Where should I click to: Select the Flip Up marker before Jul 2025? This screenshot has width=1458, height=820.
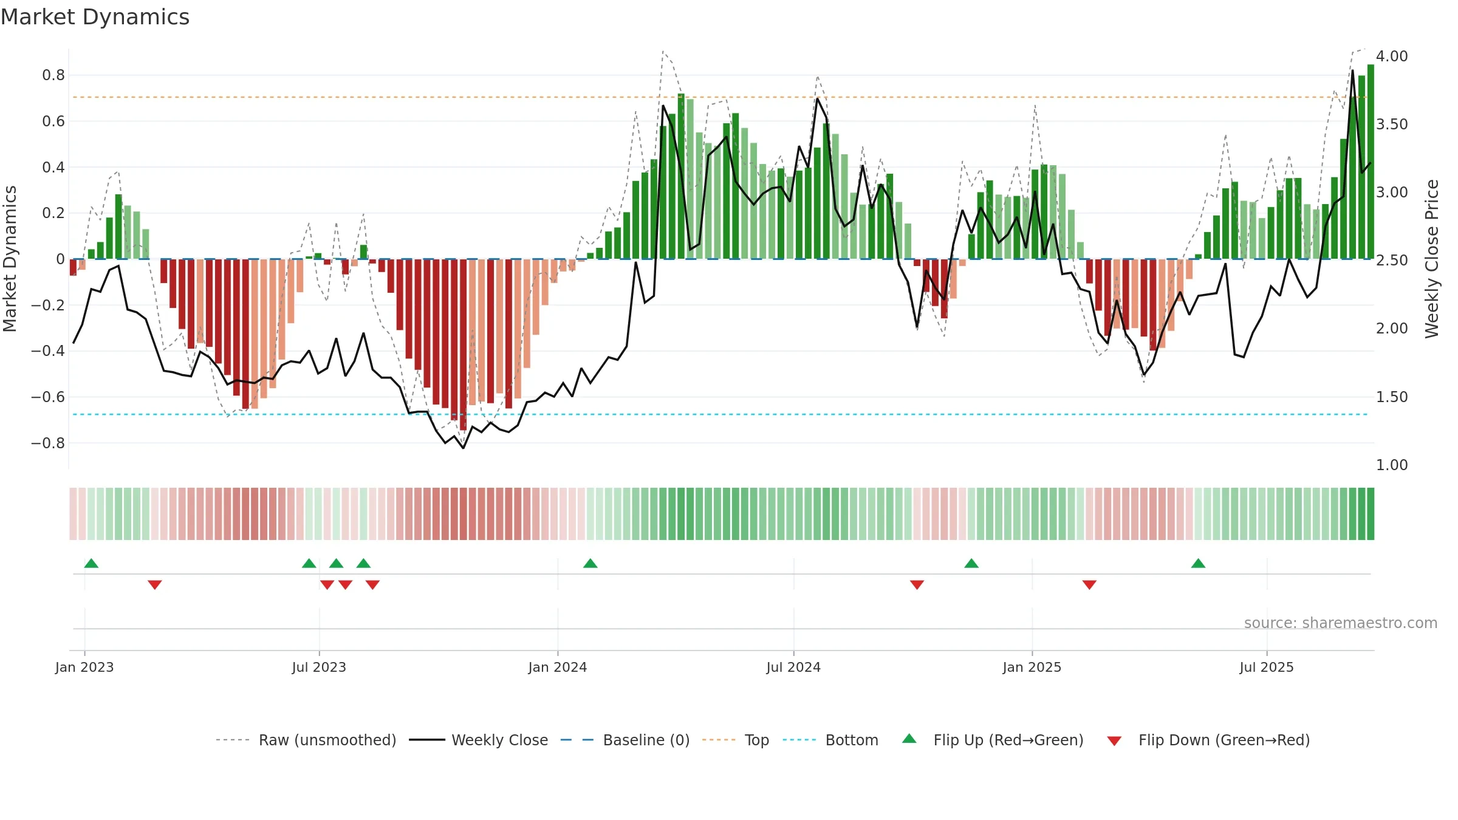pos(1199,563)
